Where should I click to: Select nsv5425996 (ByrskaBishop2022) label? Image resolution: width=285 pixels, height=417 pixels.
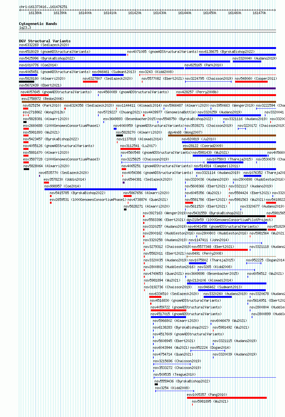pyautogui.click(x=47, y=58)
